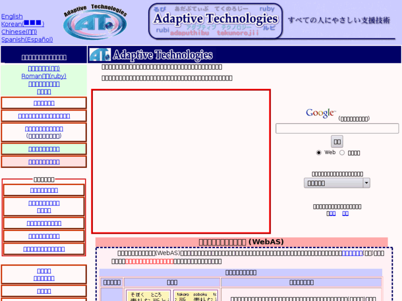
Task: Switch to the Korean language page
Action: pyautogui.click(x=23, y=24)
